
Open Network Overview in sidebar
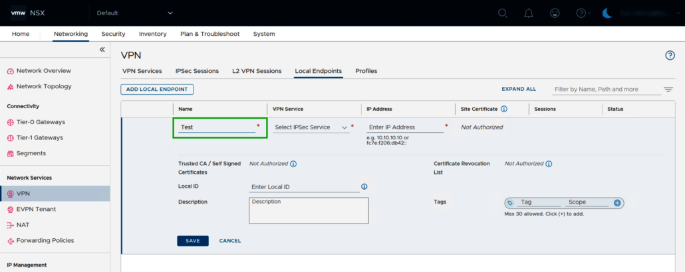point(44,70)
